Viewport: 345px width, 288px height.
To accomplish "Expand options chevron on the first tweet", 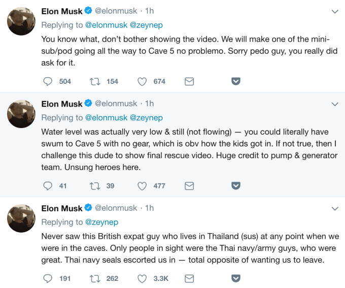I will click(x=334, y=11).
